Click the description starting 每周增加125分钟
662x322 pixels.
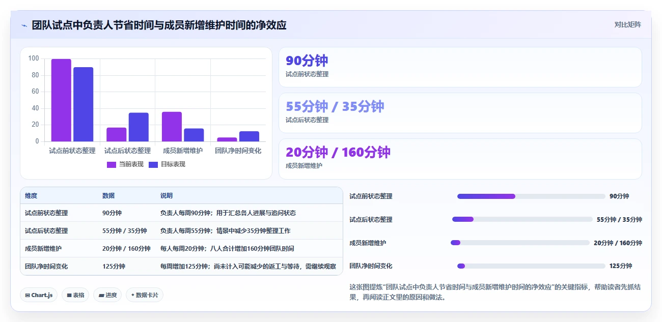click(x=248, y=267)
